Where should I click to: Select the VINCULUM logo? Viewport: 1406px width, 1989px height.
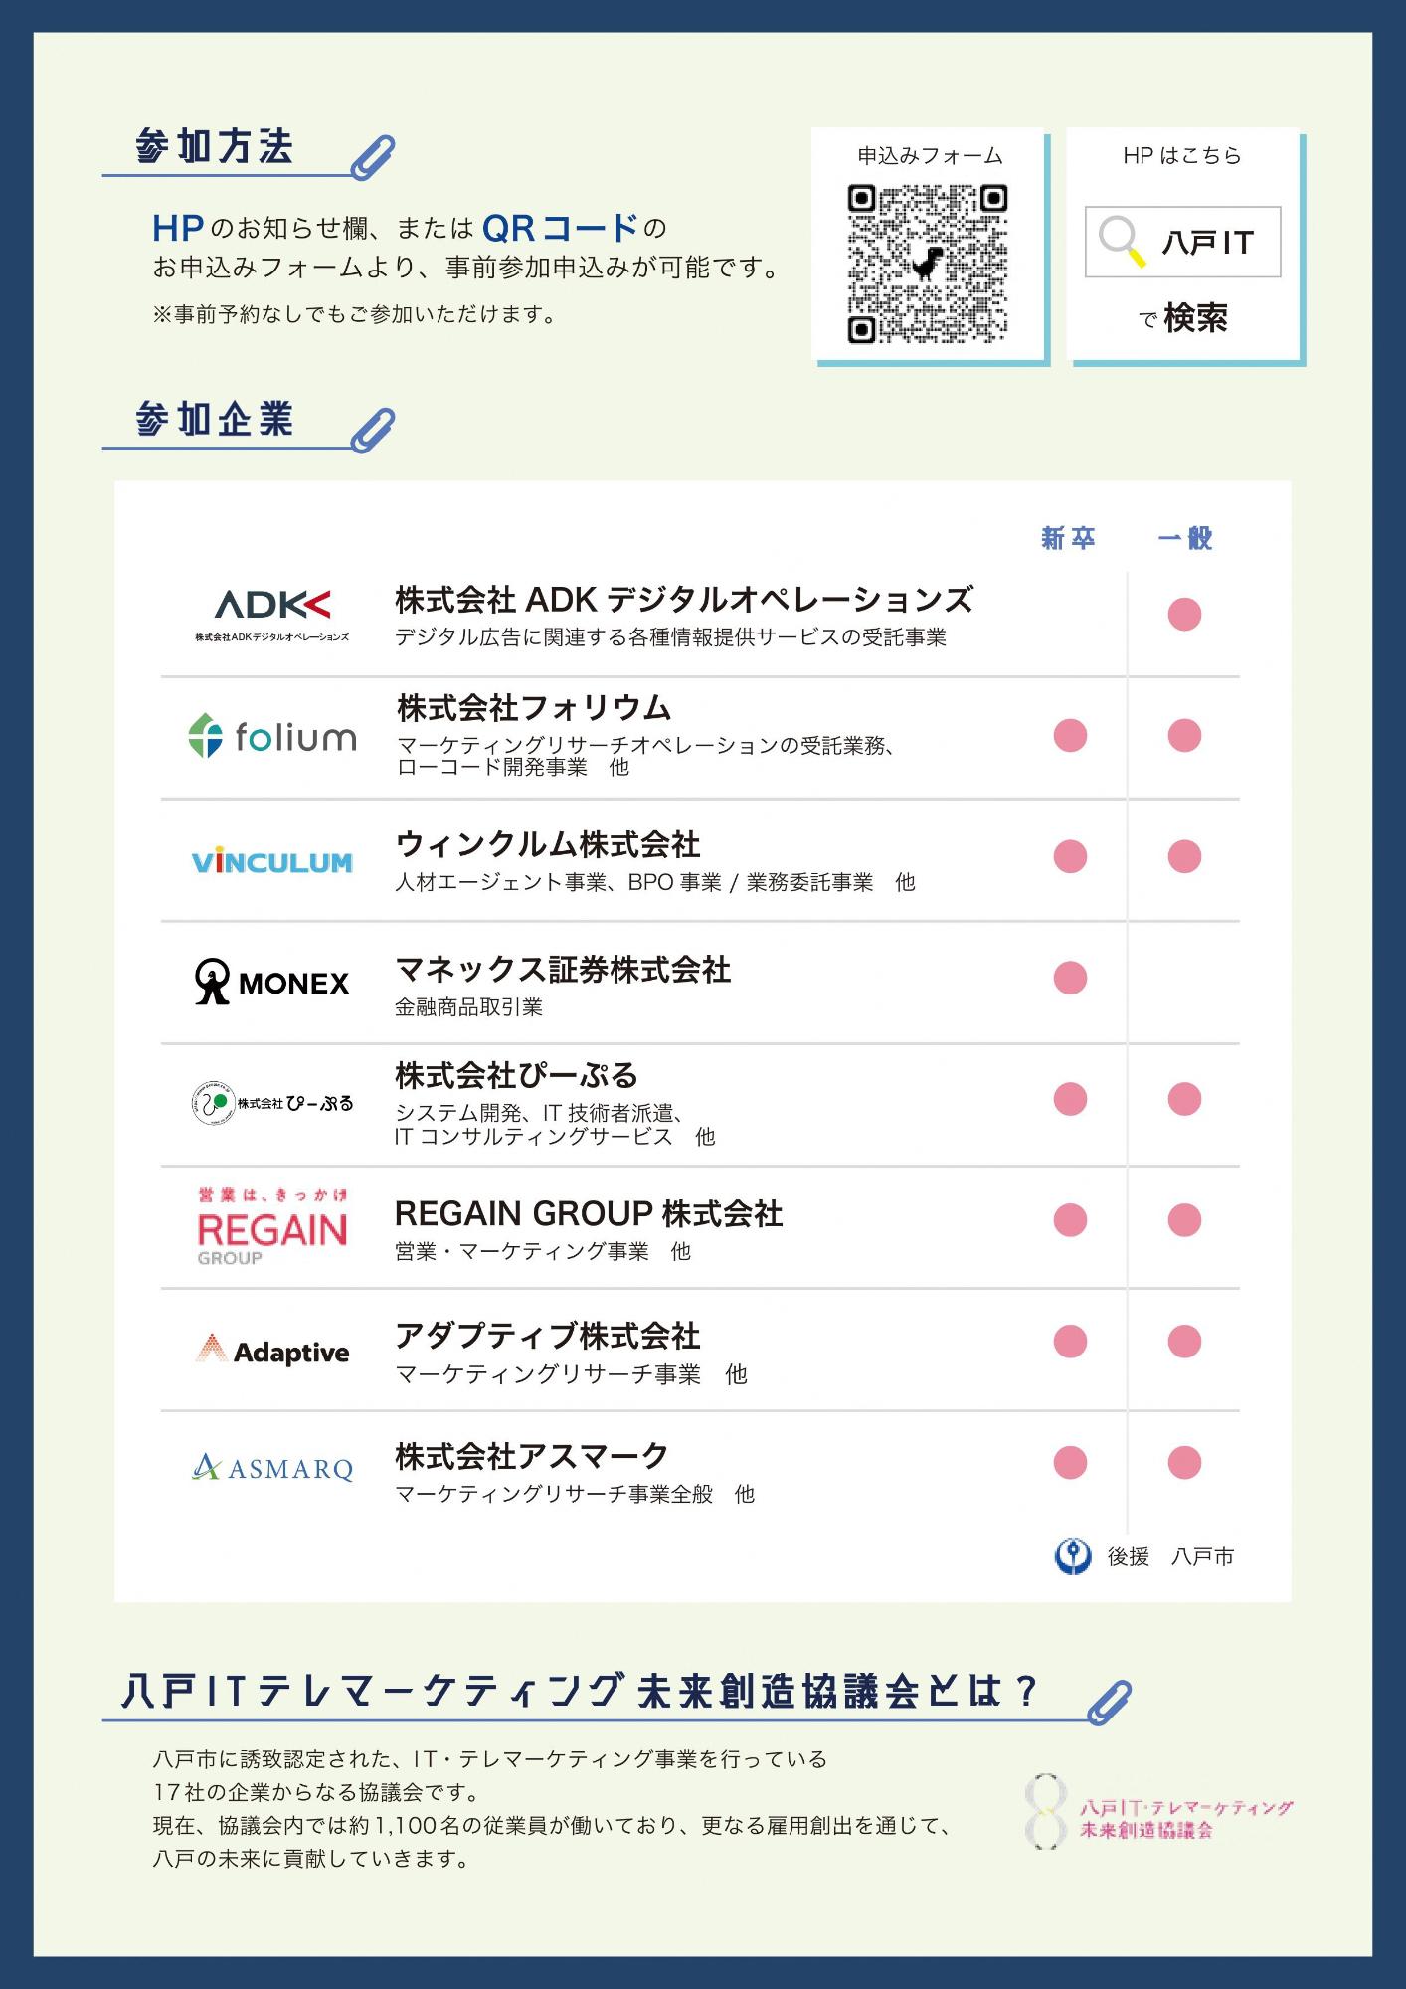271,862
